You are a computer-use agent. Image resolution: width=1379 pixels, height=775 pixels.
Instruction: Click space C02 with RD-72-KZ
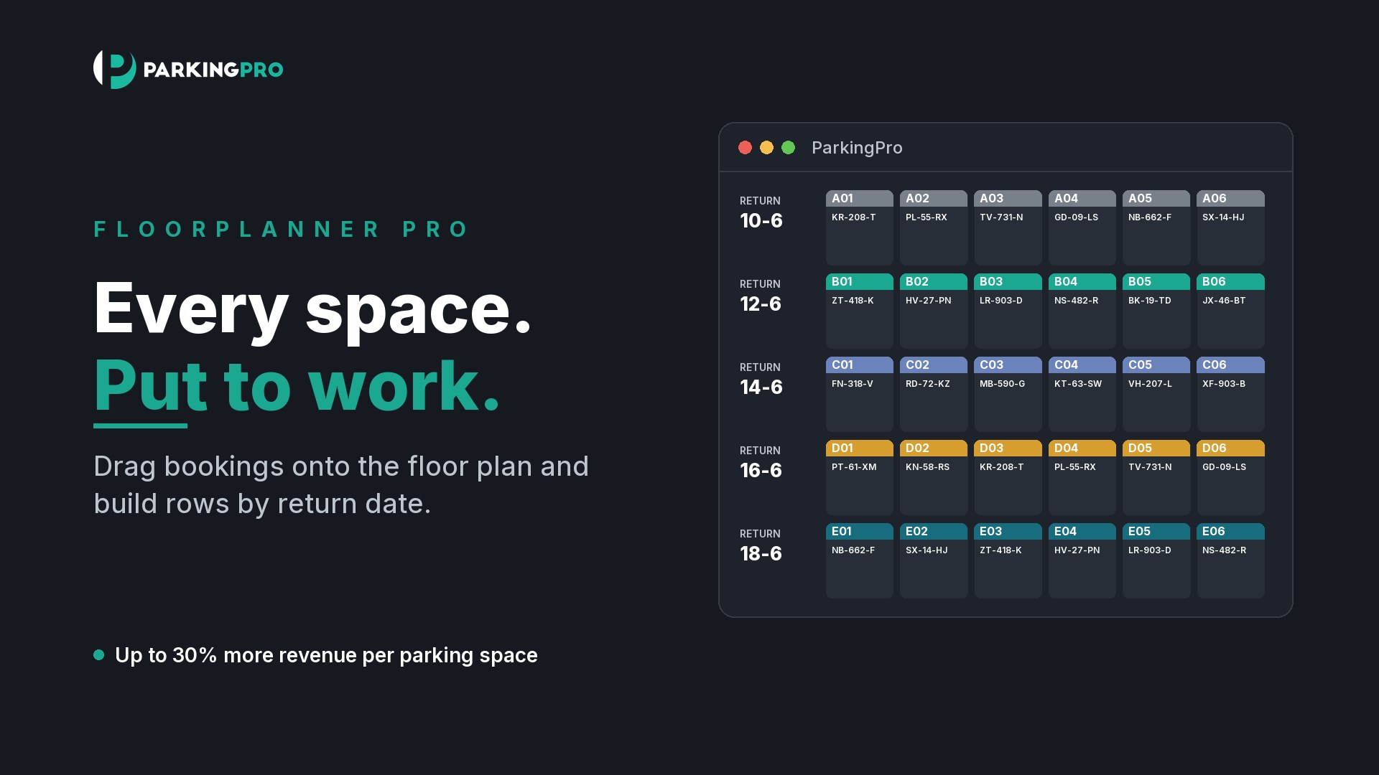point(933,394)
